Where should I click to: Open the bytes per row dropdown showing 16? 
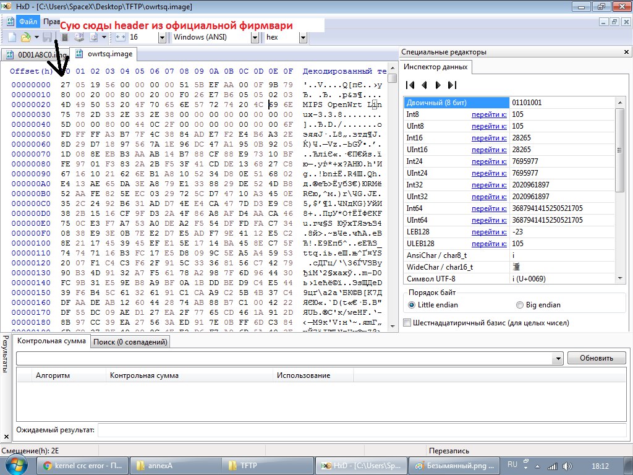(162, 38)
